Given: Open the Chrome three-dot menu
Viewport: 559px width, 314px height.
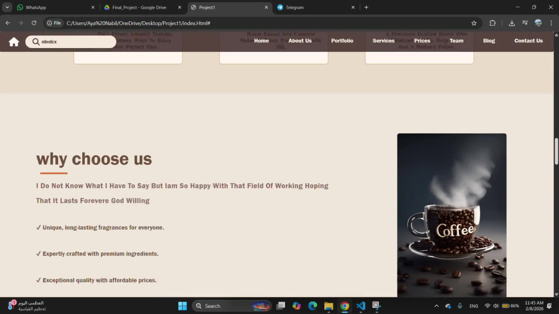Looking at the screenshot, I should (x=551, y=23).
